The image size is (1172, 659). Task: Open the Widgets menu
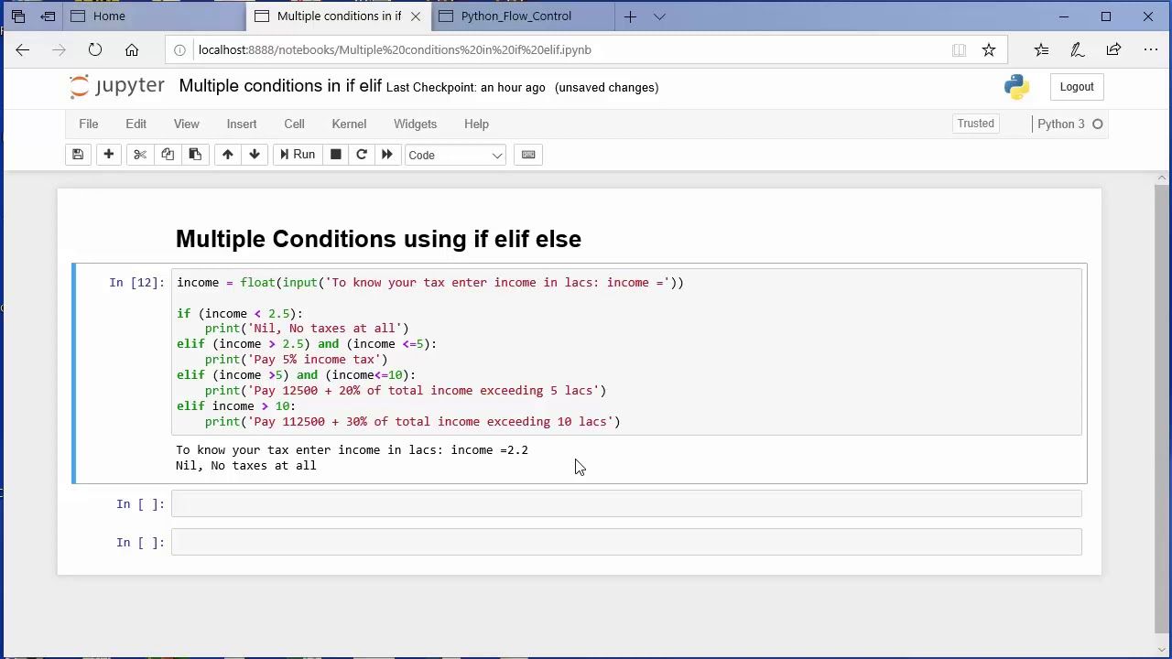click(x=415, y=124)
